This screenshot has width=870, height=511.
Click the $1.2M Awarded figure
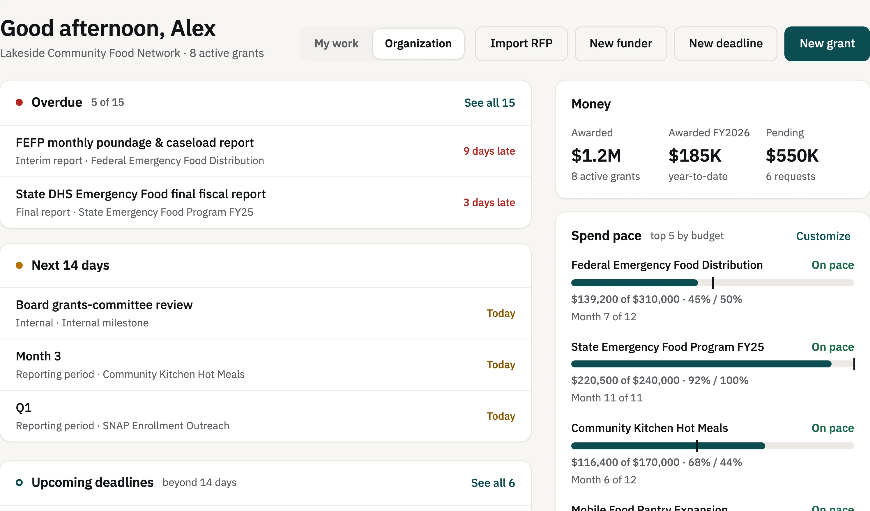(596, 156)
